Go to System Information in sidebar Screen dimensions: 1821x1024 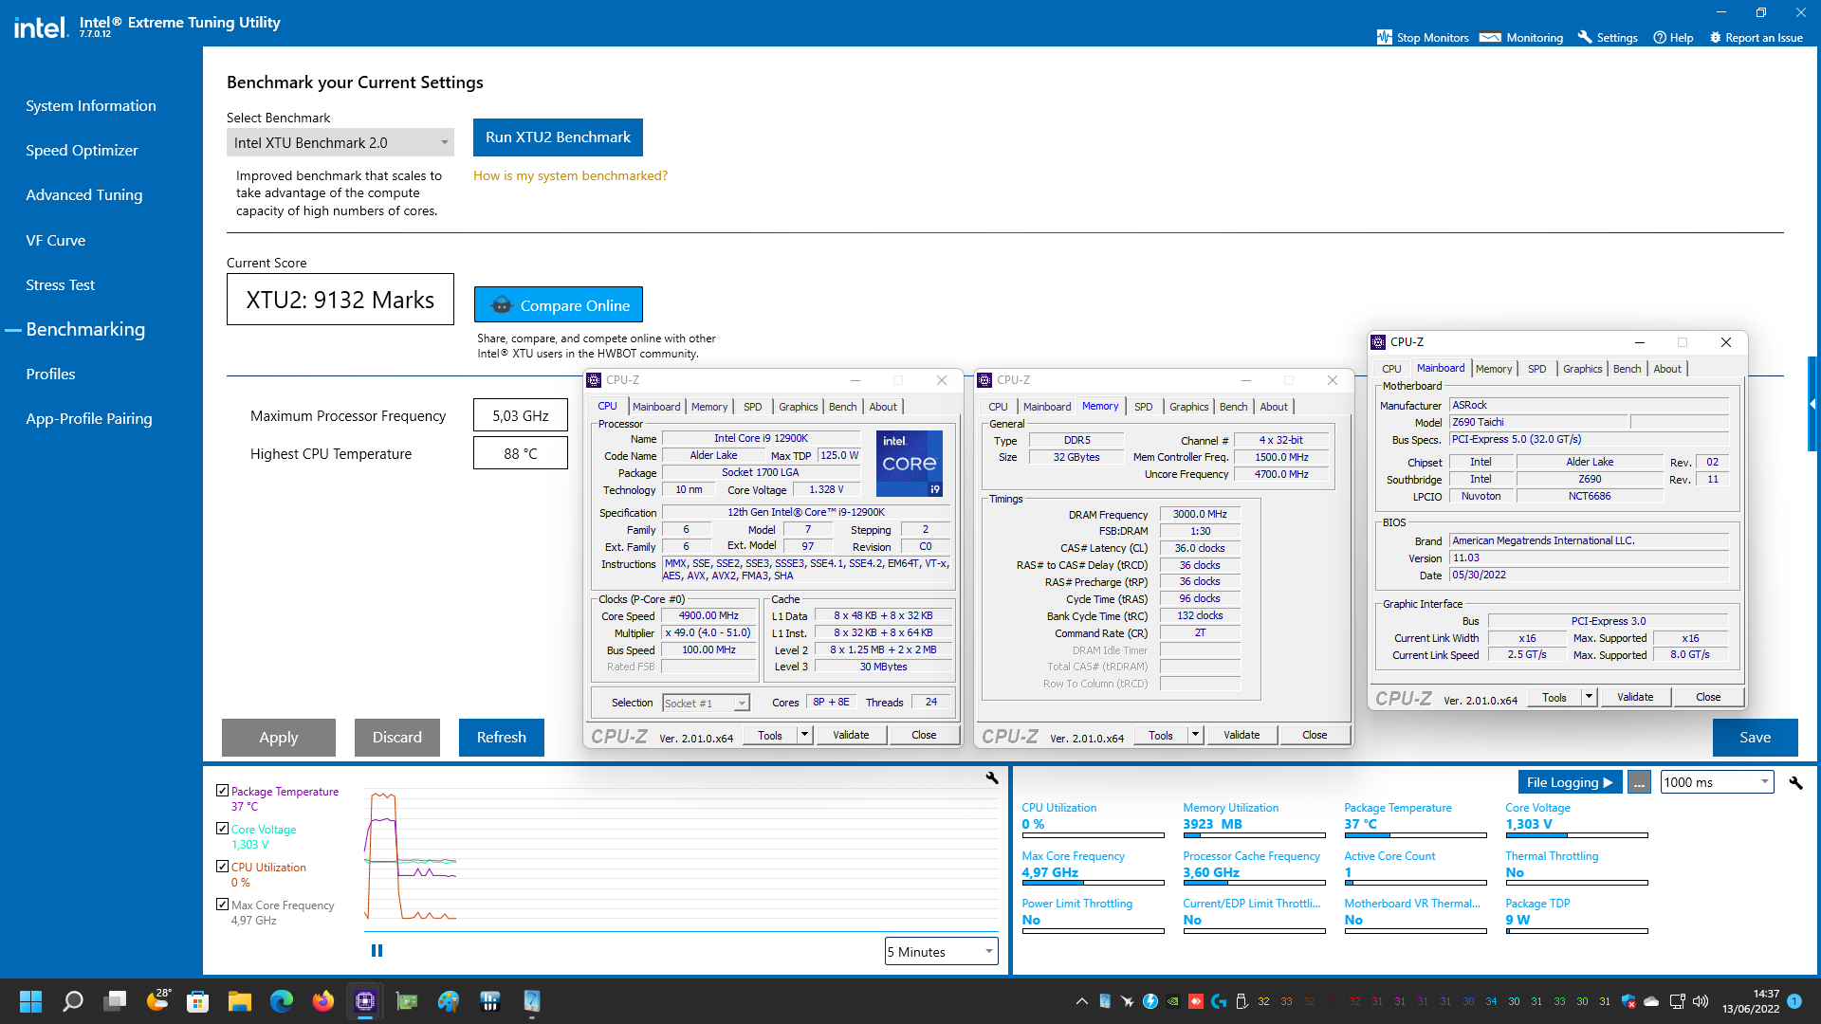pos(91,105)
